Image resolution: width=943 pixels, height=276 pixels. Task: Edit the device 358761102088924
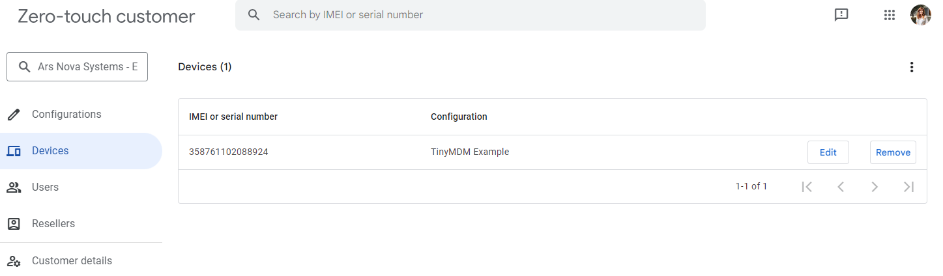(828, 152)
